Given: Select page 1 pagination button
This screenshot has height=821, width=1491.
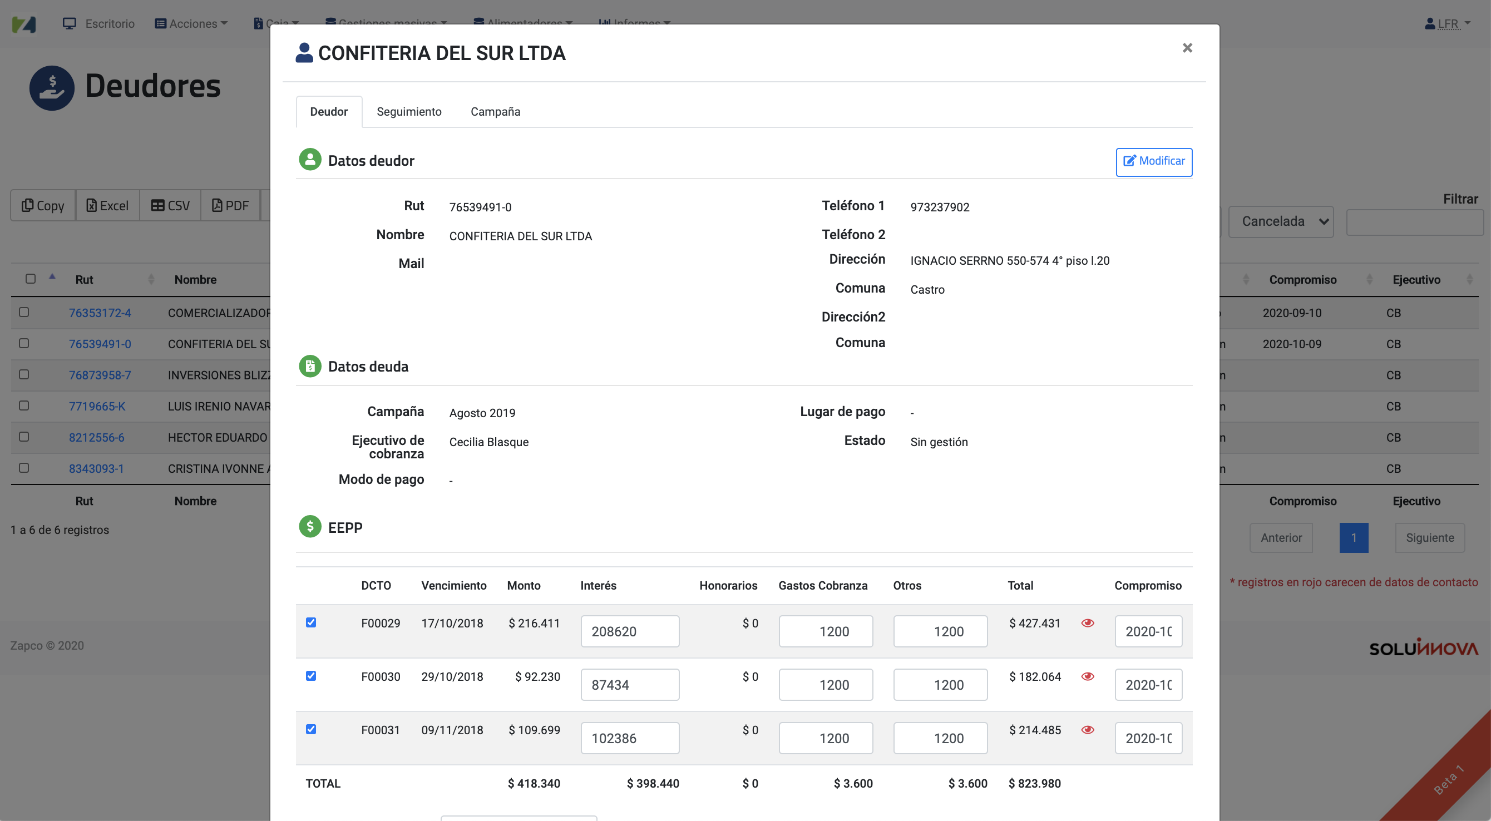Looking at the screenshot, I should pyautogui.click(x=1354, y=537).
